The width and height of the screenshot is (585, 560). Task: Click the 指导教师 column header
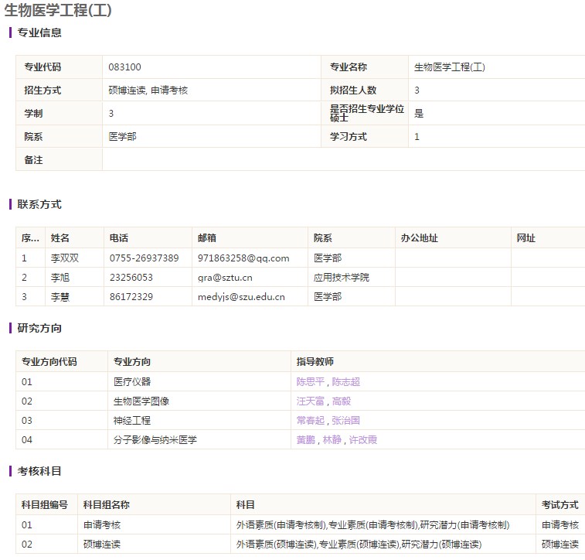315,361
